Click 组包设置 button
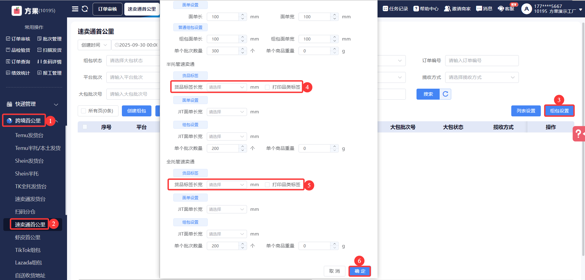This screenshot has width=585, height=280. [x=559, y=111]
